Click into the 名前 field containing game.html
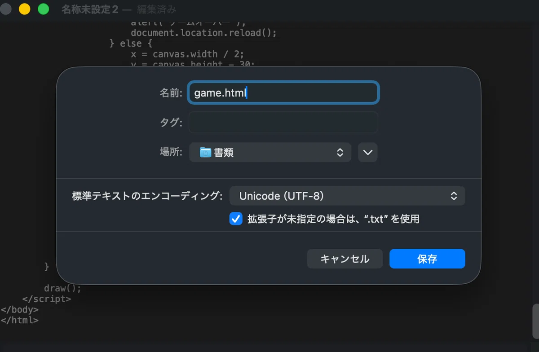This screenshot has height=352, width=539. click(283, 93)
